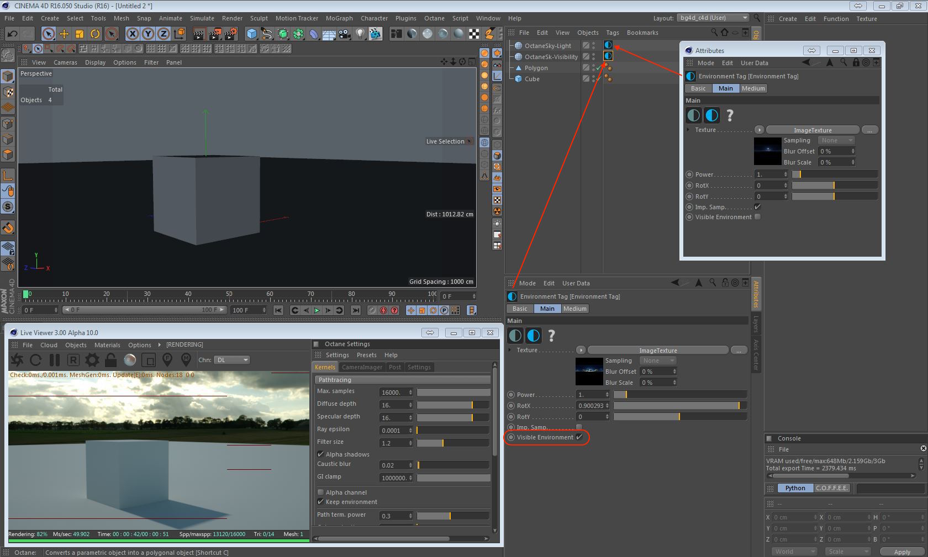This screenshot has width=928, height=557.
Task: Open the Octane menu in main menu bar
Action: coord(434,18)
